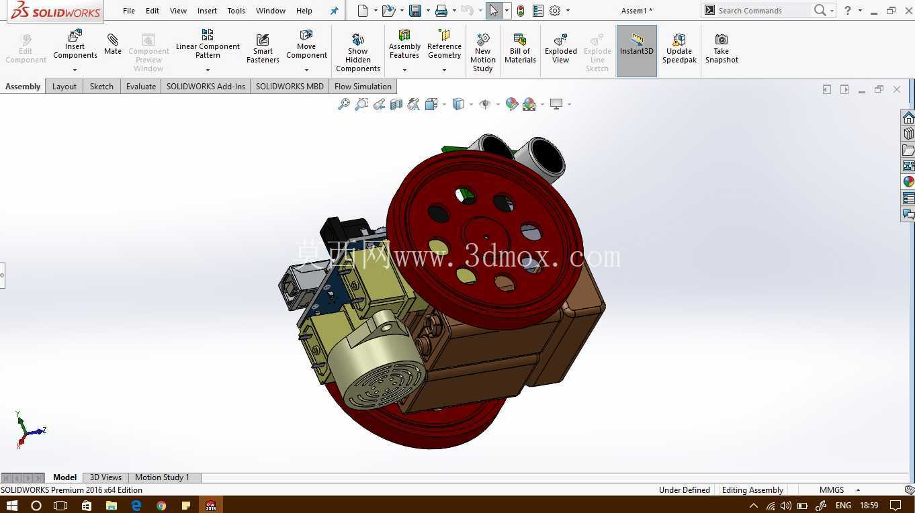This screenshot has height=513, width=915.
Task: Switch to the Sketch tab
Action: (x=101, y=87)
